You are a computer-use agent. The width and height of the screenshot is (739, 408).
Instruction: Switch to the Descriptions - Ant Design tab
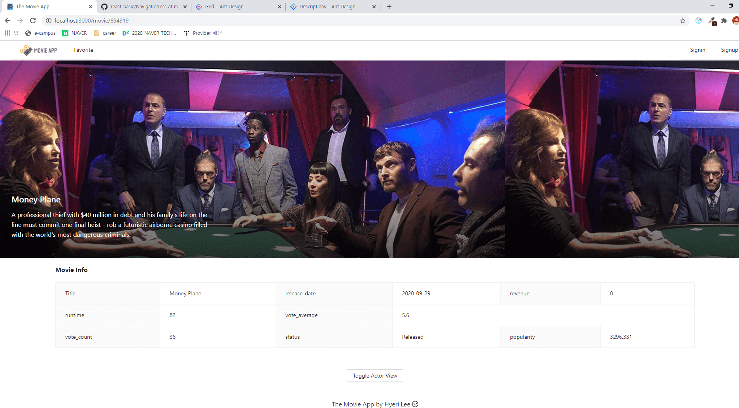[333, 7]
